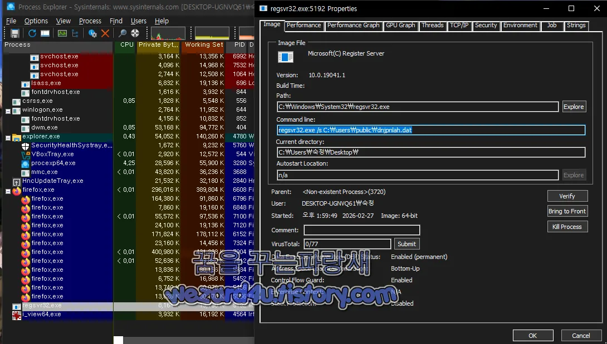The width and height of the screenshot is (607, 344).
Task: Click the VirusTotal 0/77 field
Action: click(x=347, y=244)
